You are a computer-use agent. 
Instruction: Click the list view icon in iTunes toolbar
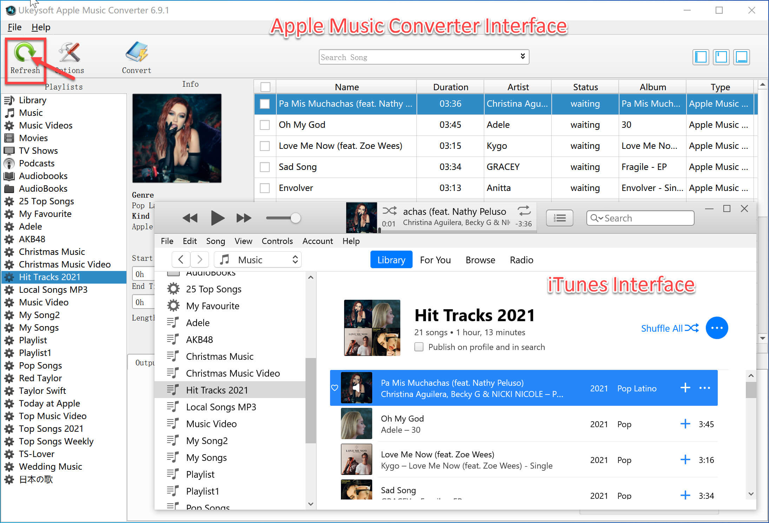pyautogui.click(x=559, y=217)
